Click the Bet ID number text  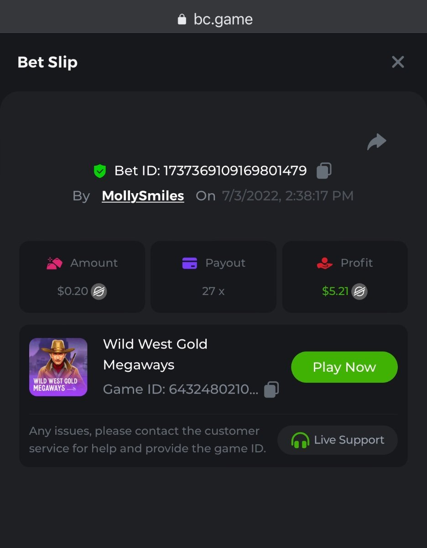pyautogui.click(x=235, y=171)
